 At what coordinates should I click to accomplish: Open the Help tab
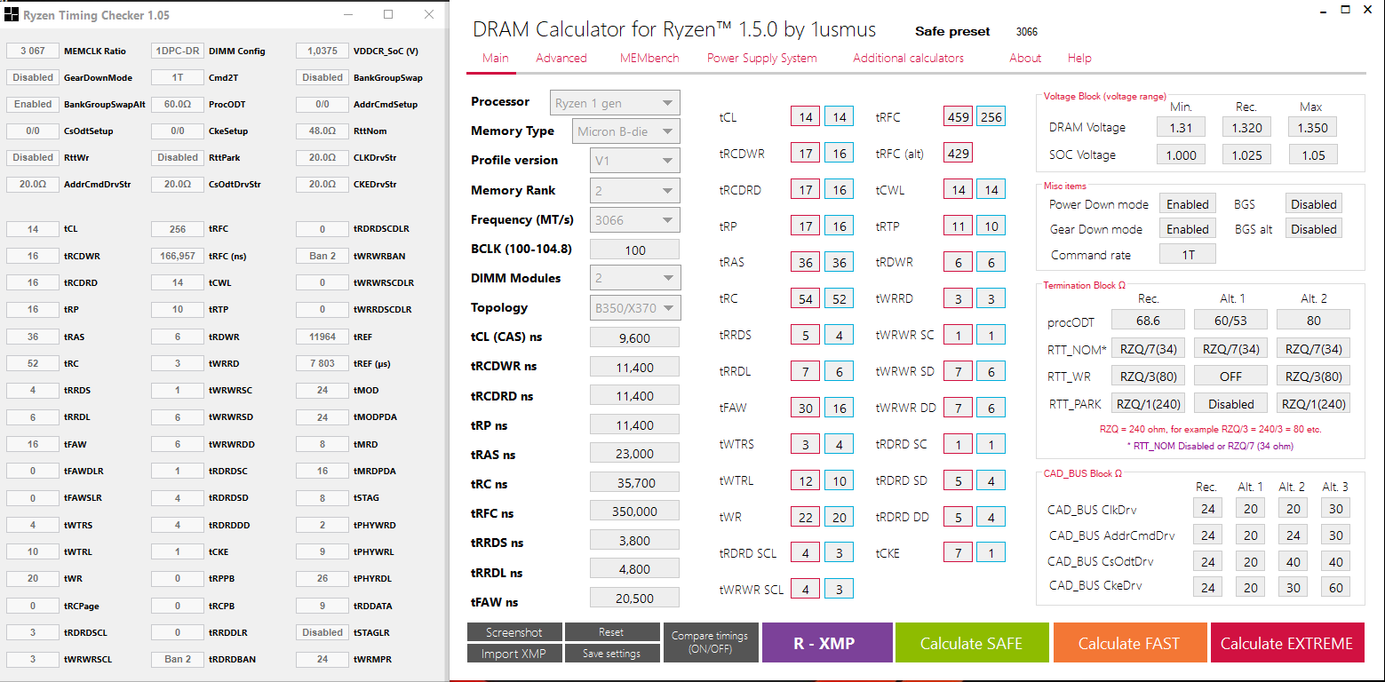click(1079, 58)
